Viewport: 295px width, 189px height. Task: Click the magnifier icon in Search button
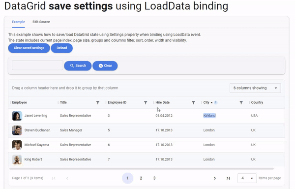72,65
